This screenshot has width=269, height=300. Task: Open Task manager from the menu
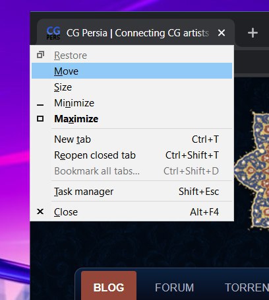(x=132, y=192)
